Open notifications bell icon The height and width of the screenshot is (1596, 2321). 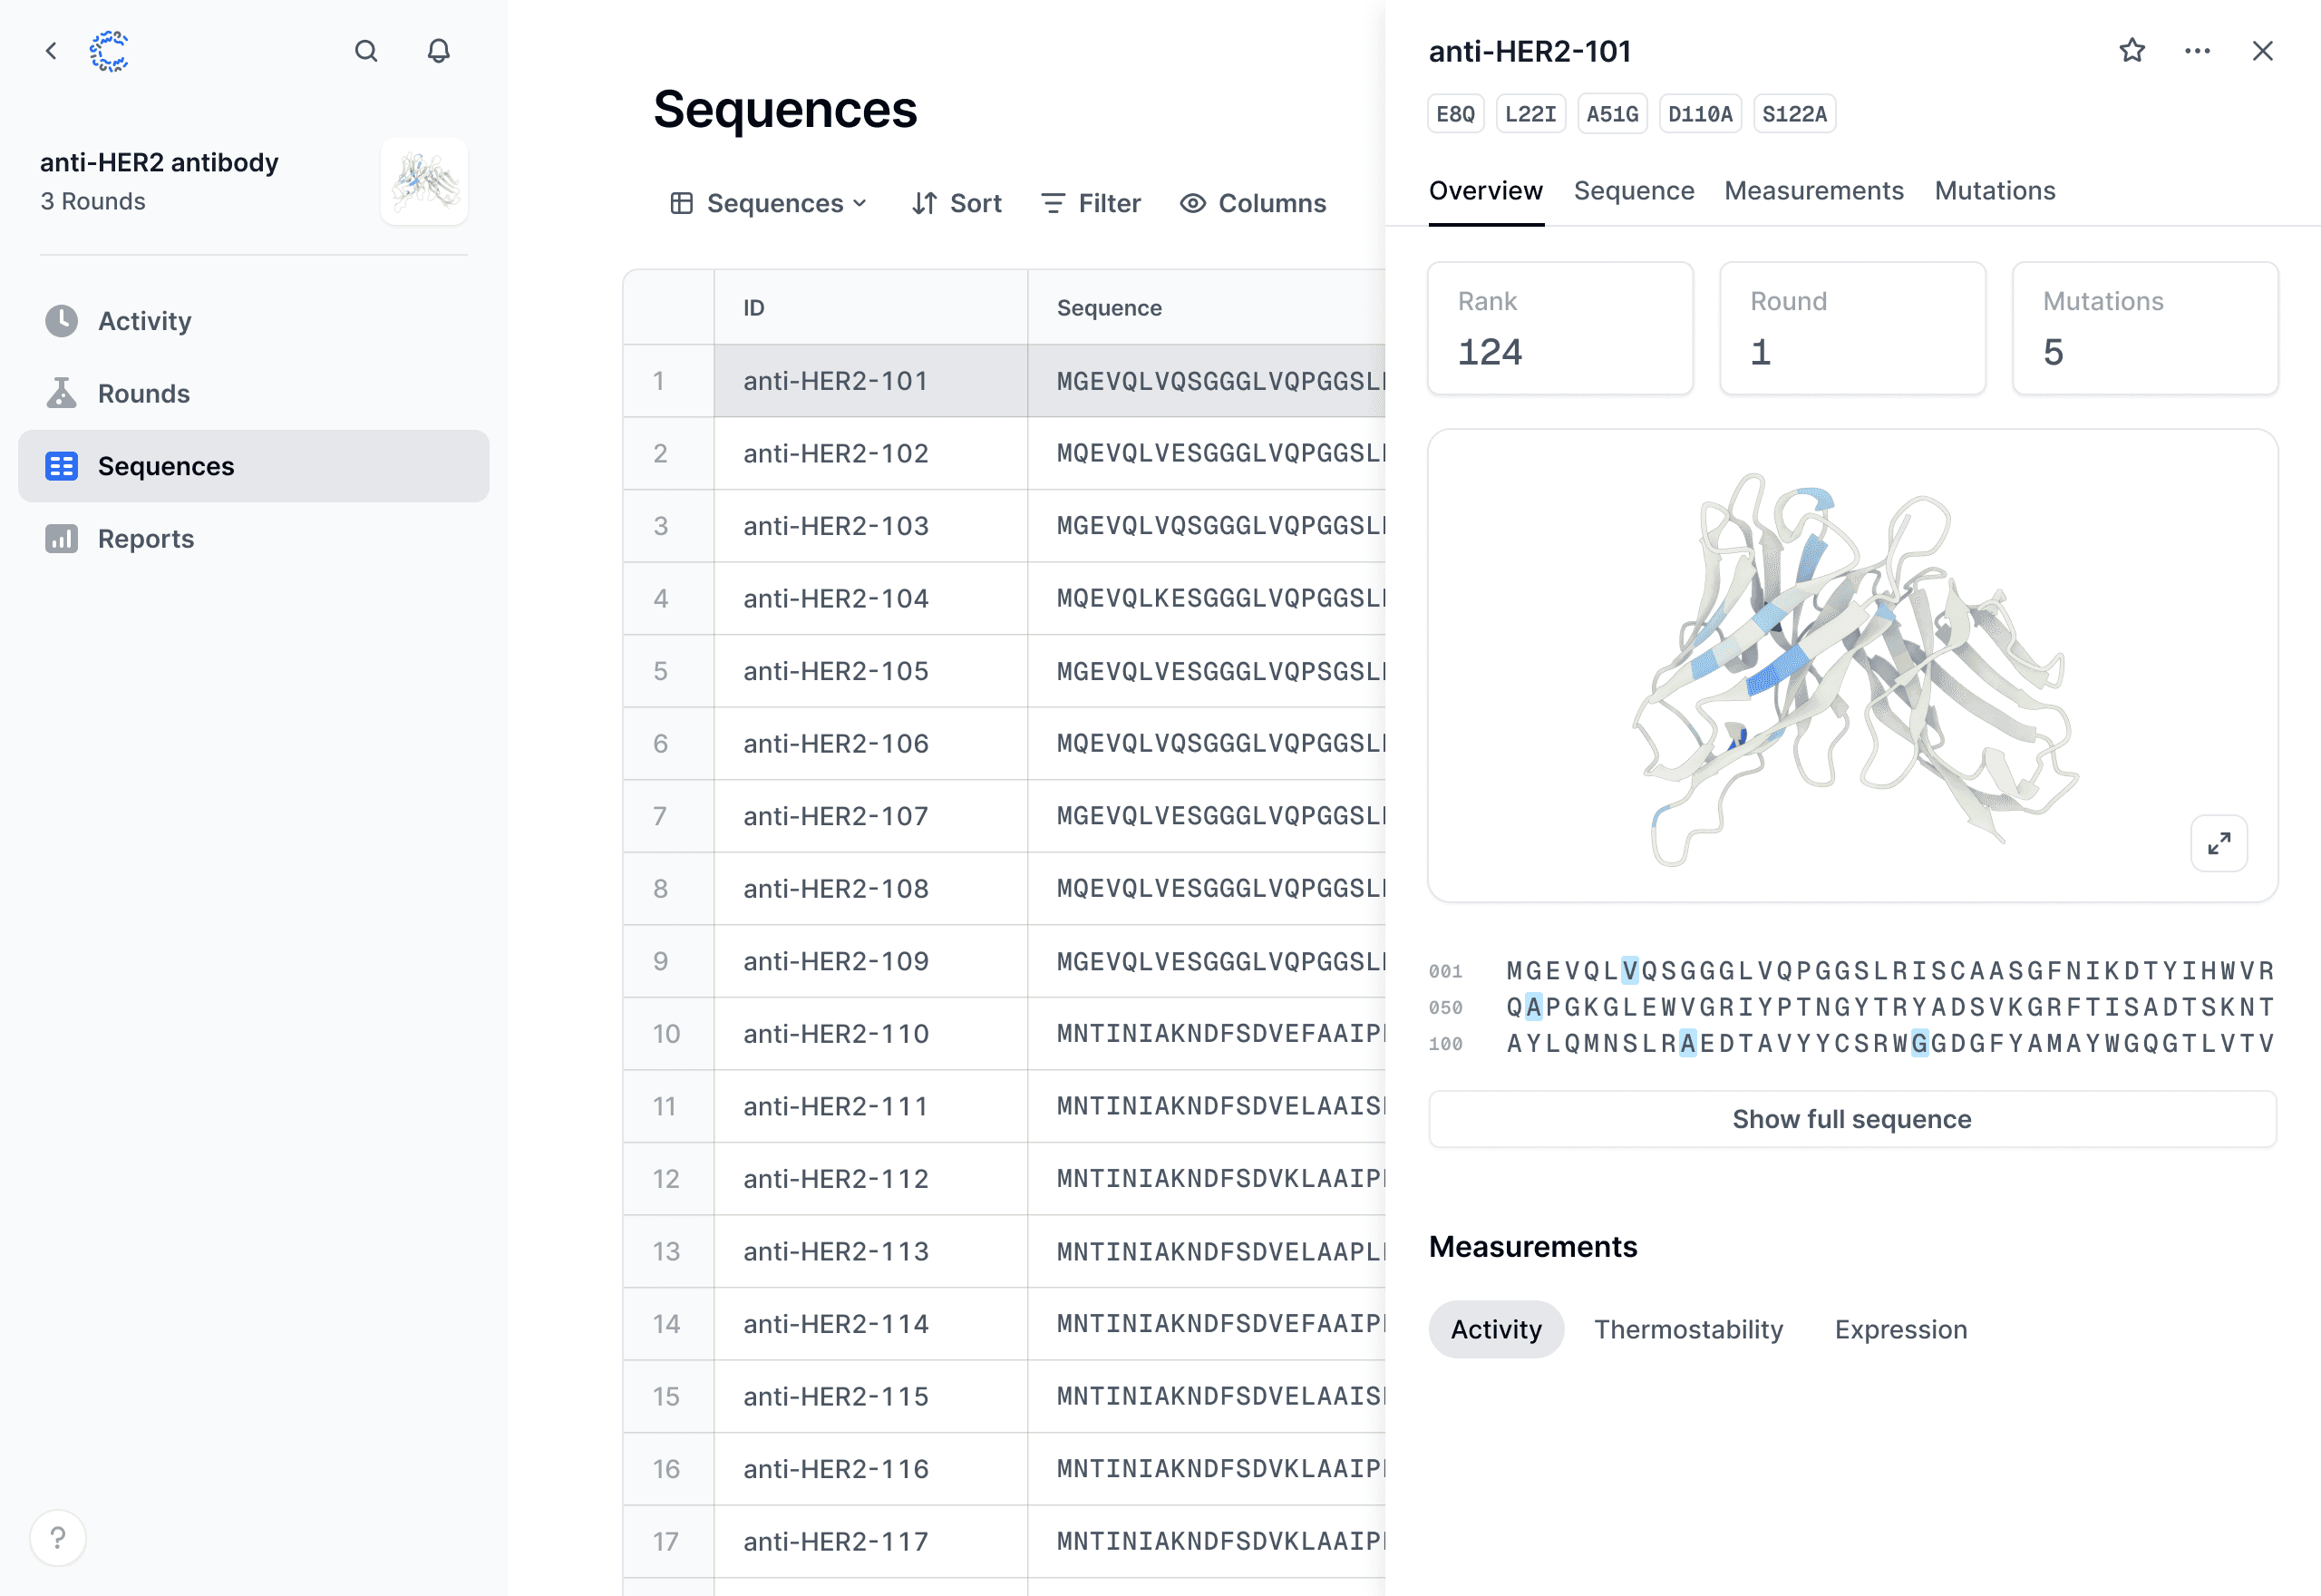click(x=439, y=51)
